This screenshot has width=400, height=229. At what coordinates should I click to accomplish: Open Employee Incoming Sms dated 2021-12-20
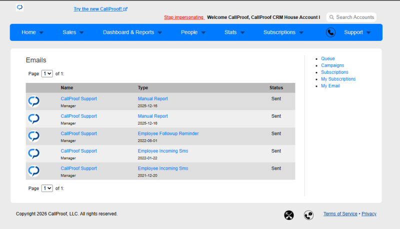(x=163, y=169)
